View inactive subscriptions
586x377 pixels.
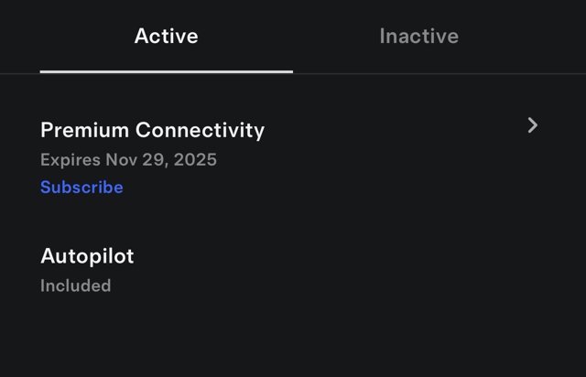(418, 37)
